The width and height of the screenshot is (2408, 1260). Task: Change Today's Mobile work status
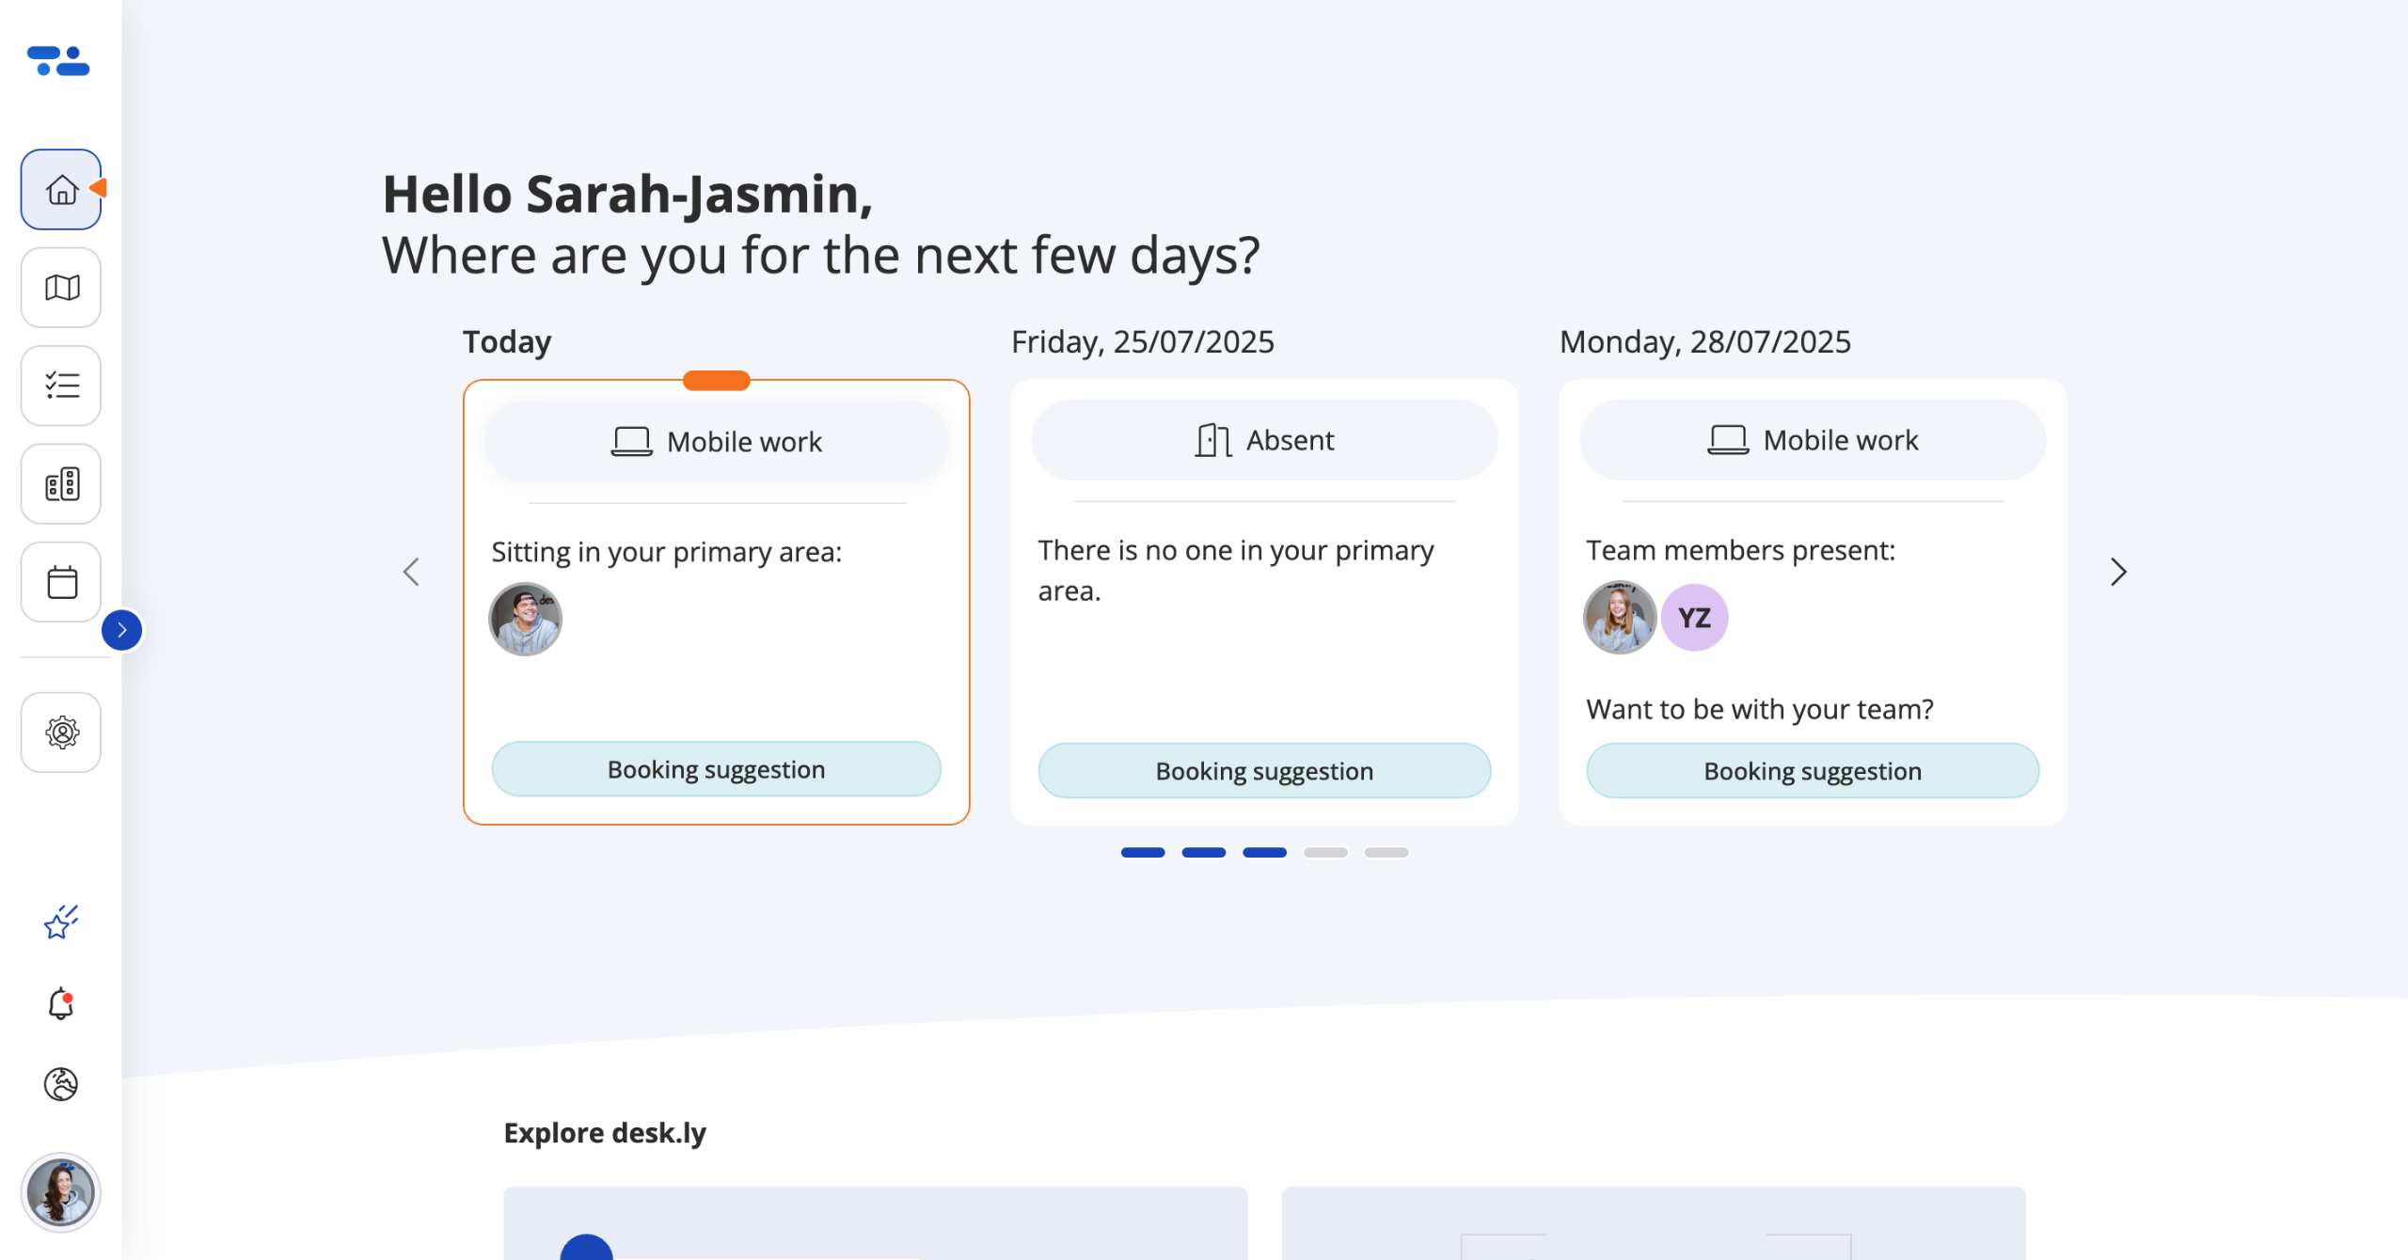coord(716,442)
